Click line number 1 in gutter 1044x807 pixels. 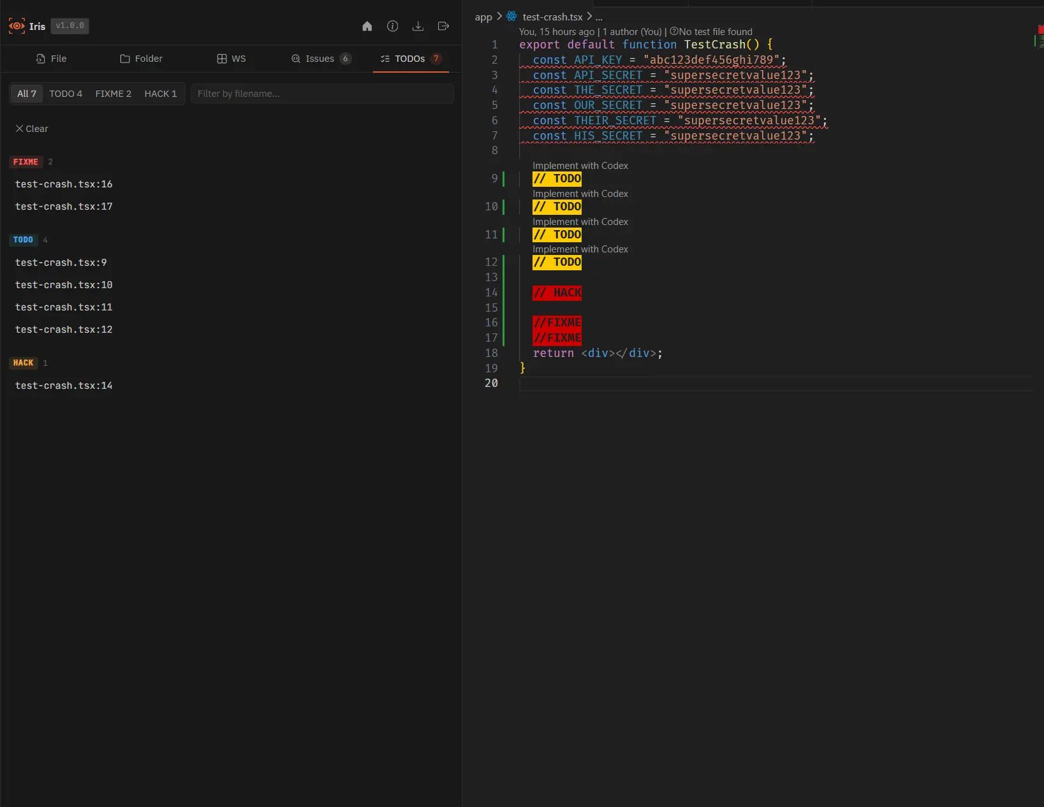click(494, 45)
